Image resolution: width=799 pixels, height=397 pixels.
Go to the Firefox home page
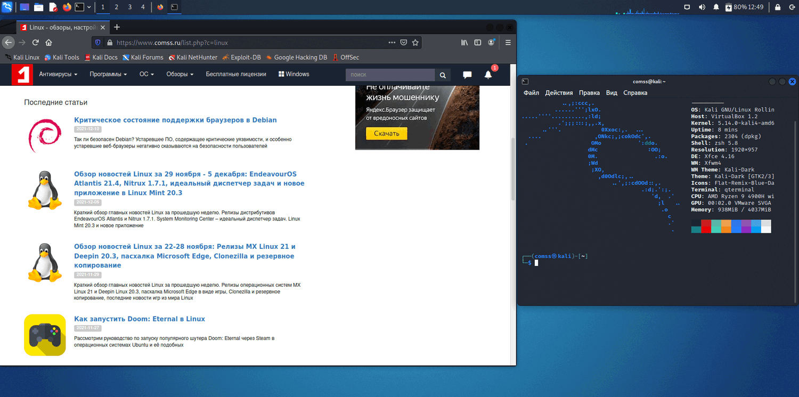point(49,43)
